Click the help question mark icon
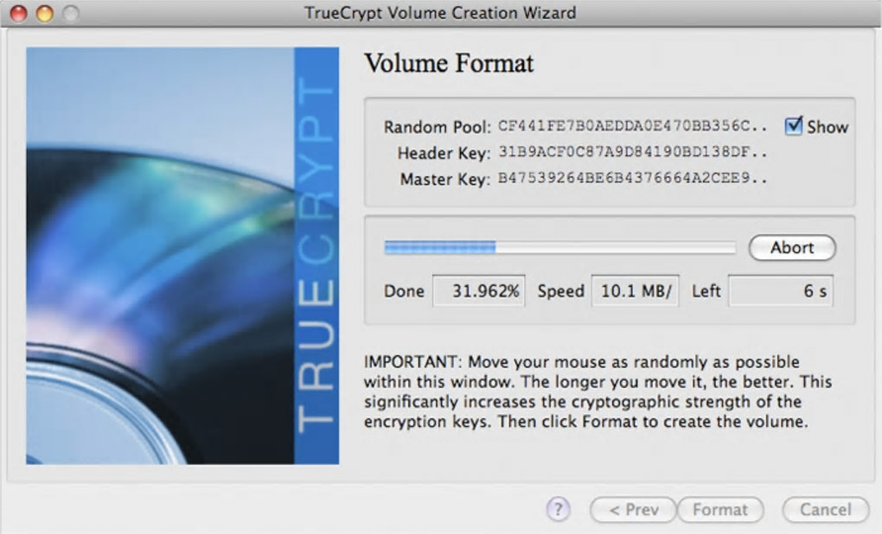Viewport: 882px width, 534px height. 558,509
